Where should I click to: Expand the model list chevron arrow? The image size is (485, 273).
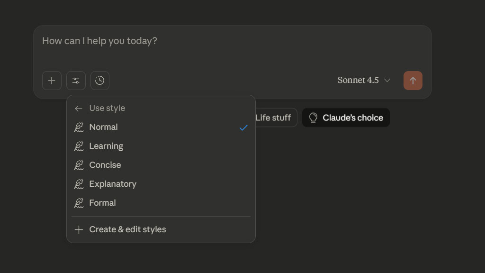click(x=387, y=81)
